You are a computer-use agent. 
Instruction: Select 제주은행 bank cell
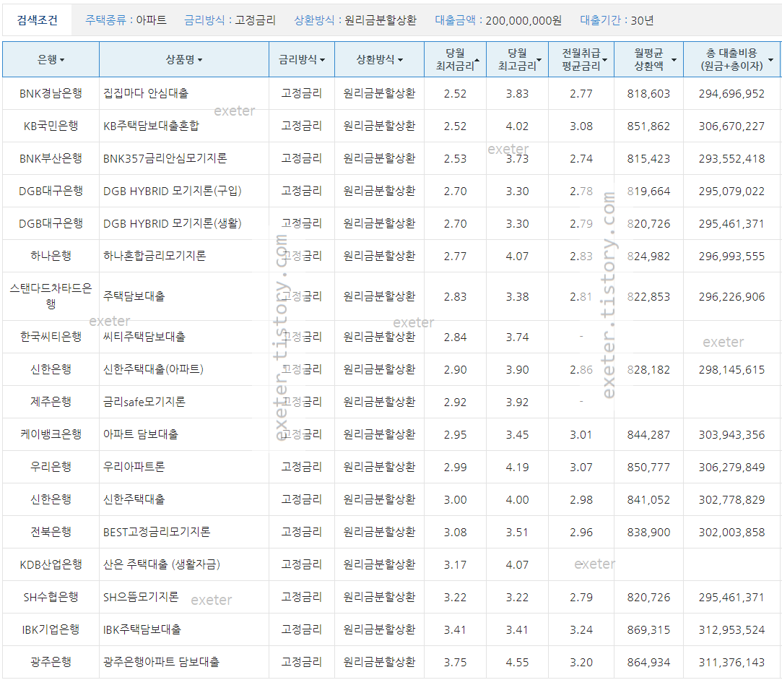51,401
